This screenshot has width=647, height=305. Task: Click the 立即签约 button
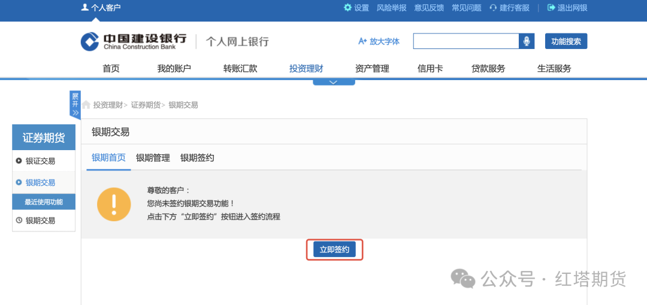click(334, 250)
